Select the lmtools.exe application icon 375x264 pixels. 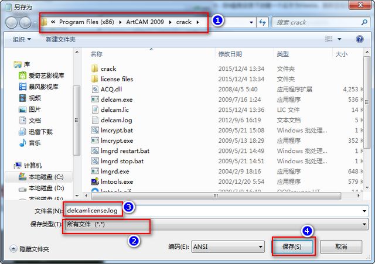pyautogui.click(x=95, y=181)
